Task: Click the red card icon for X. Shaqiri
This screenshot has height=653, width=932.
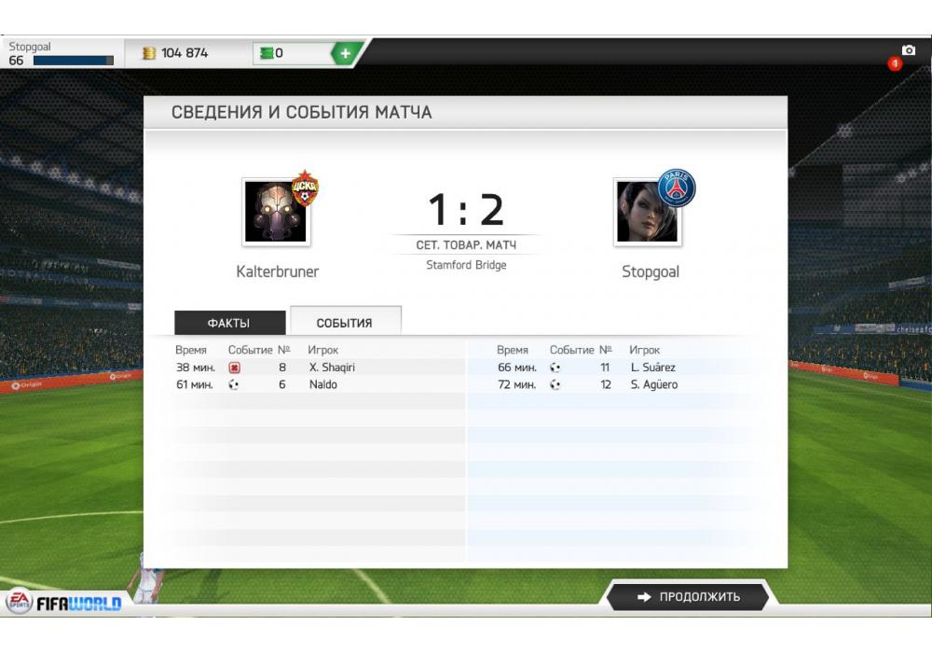Action: [x=234, y=368]
